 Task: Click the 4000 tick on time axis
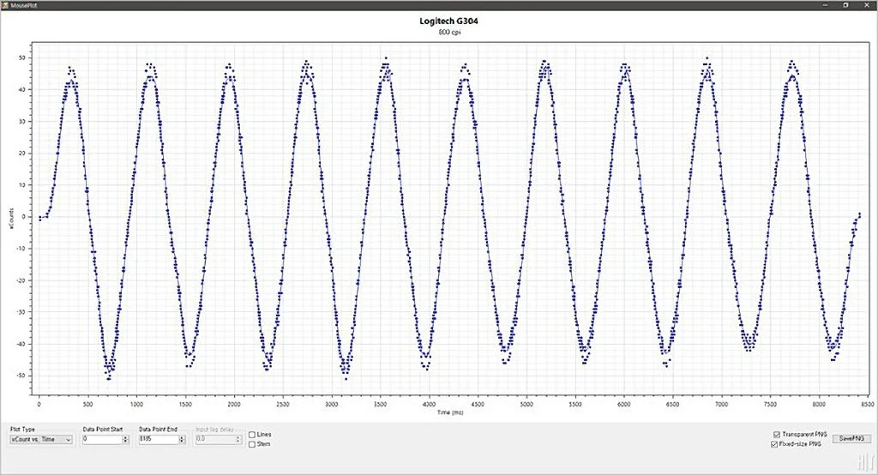429,404
